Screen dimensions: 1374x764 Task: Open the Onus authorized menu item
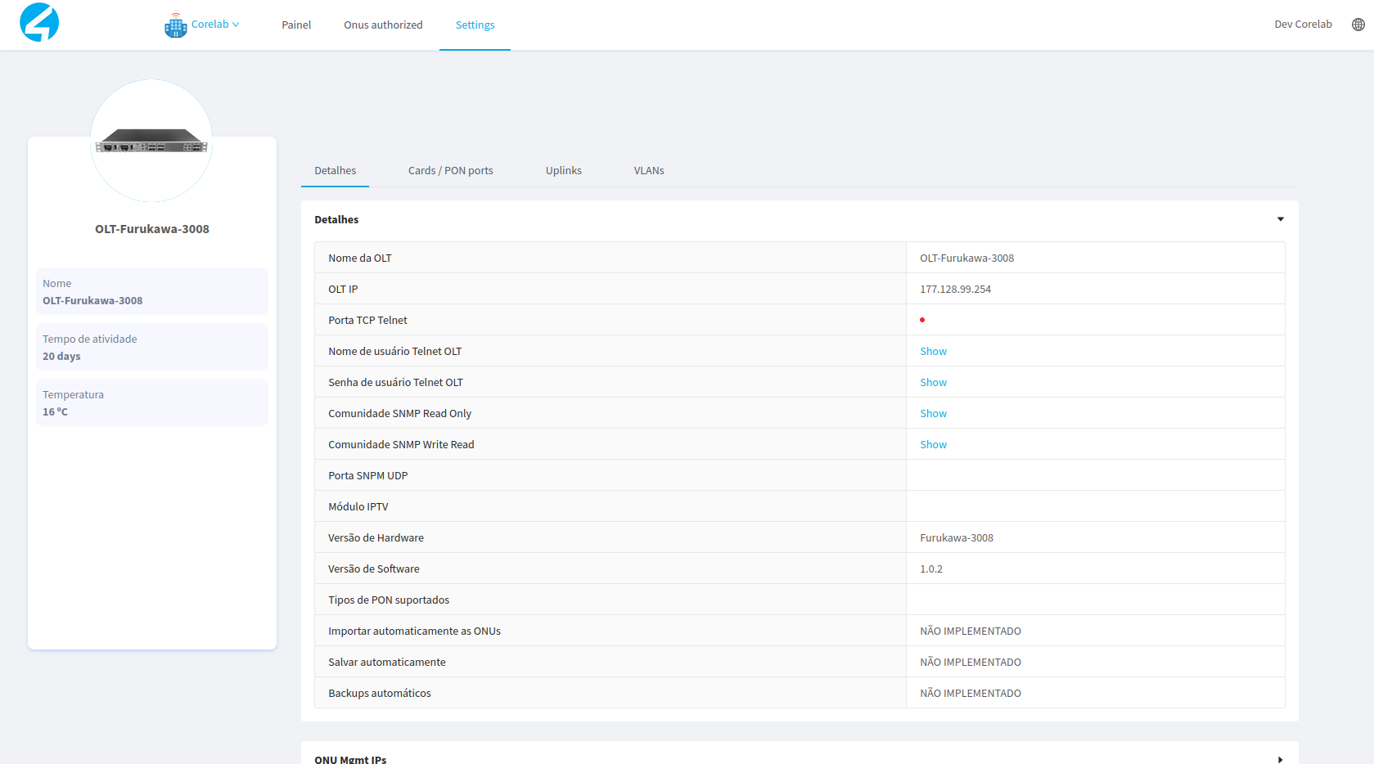(383, 25)
